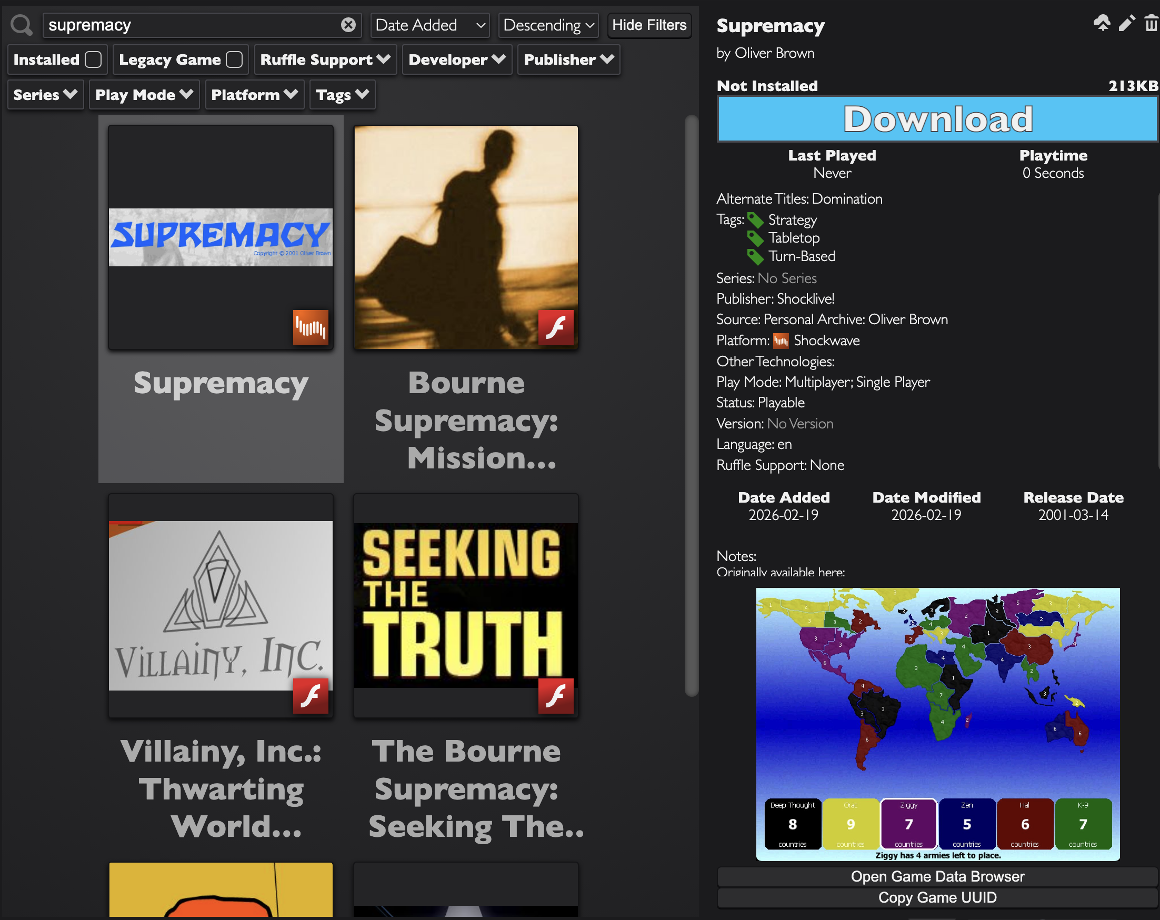Expand the Platform filter

254,95
